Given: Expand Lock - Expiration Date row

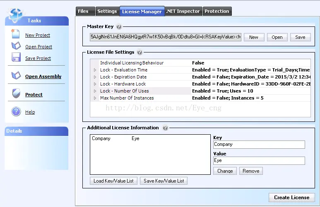Looking at the screenshot, I should (95, 77).
